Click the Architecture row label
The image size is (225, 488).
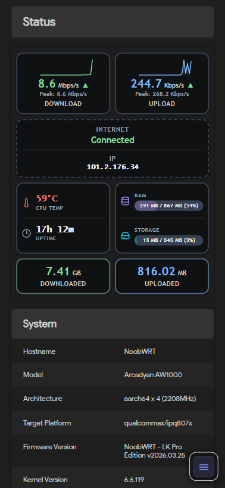(43, 399)
